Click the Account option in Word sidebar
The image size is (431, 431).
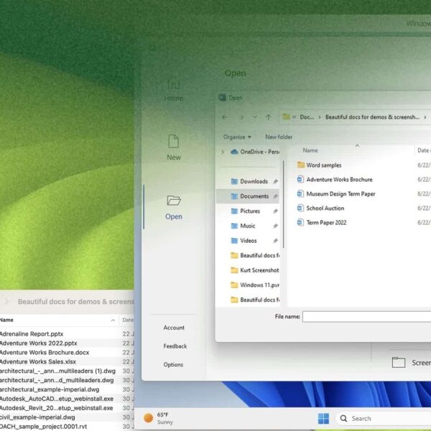tap(174, 328)
